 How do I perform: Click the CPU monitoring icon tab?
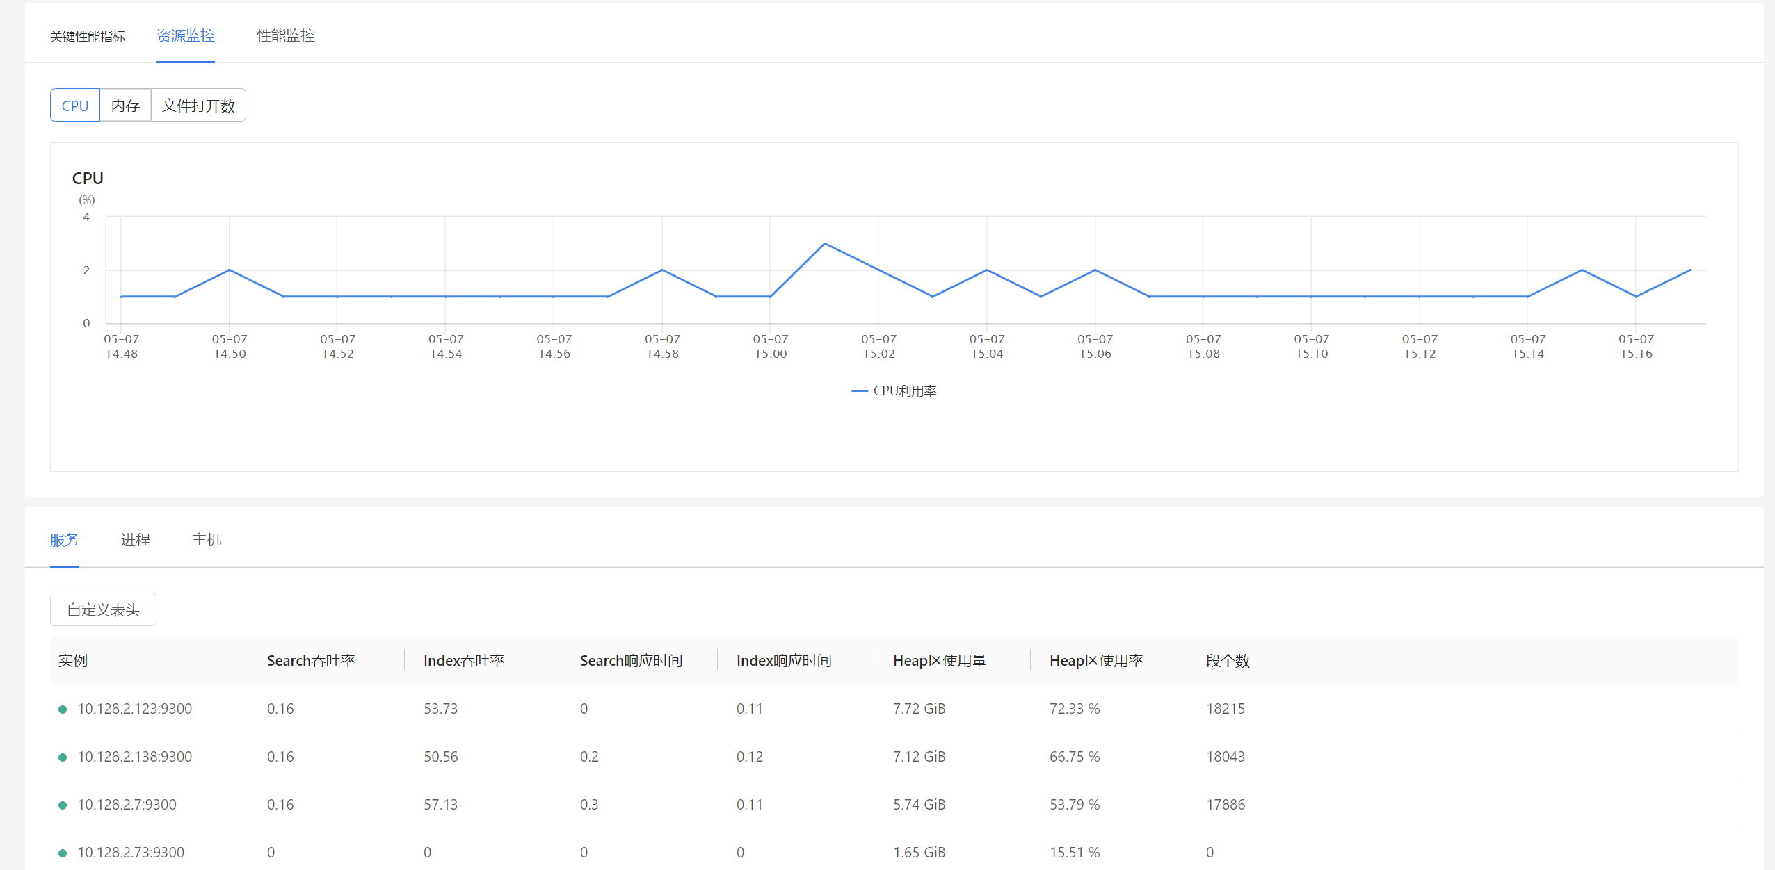point(74,105)
